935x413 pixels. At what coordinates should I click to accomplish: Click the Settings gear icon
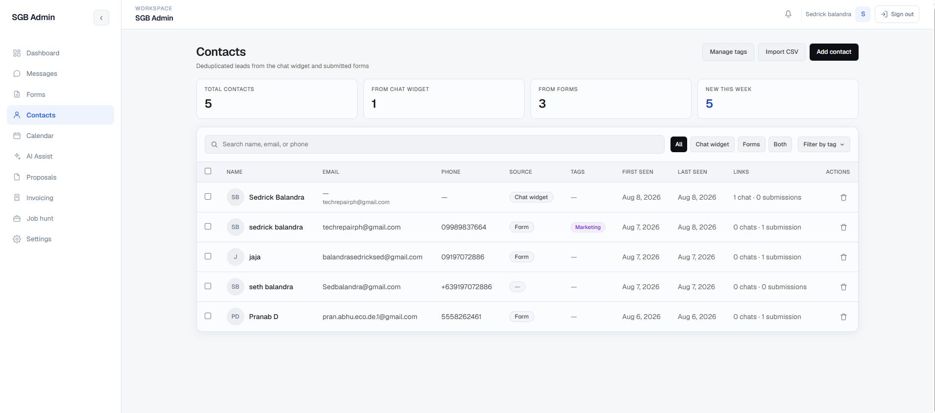(17, 239)
